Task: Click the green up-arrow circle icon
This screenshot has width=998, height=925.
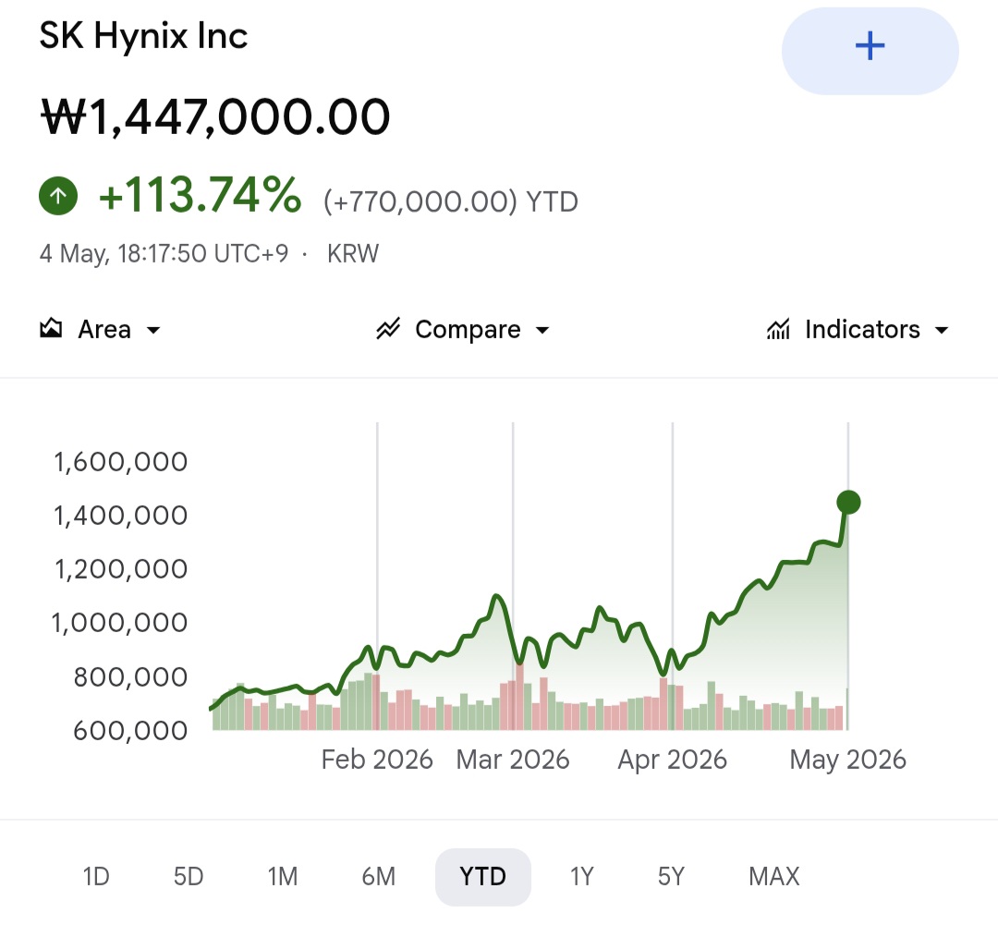Action: 58,196
